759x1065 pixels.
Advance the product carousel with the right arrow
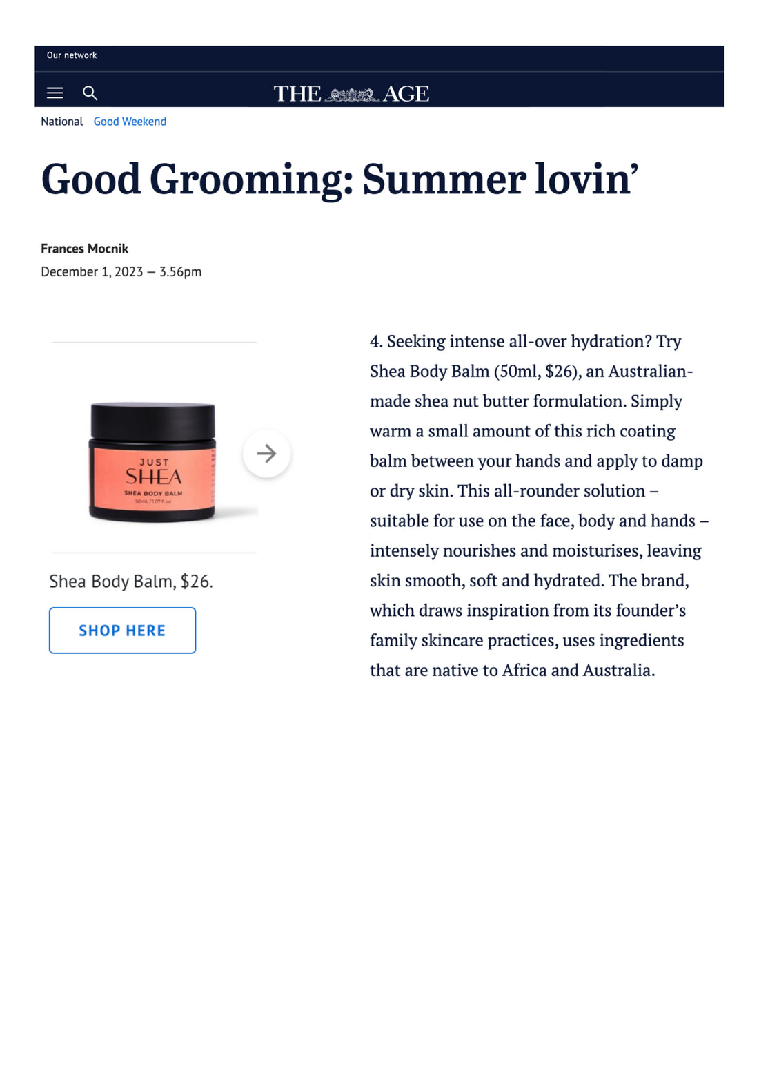(266, 454)
